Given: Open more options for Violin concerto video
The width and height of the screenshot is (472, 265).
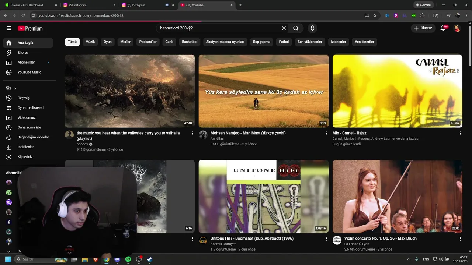Looking at the screenshot, I should point(460,239).
